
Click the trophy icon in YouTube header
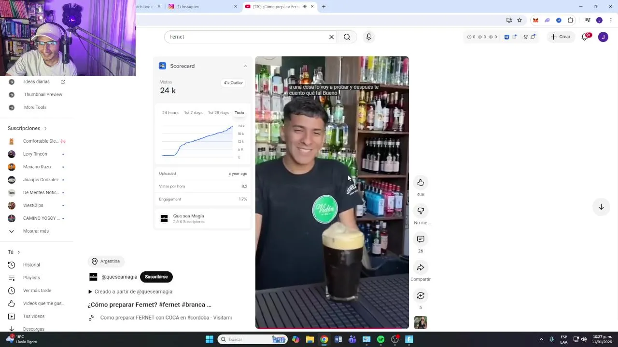525,37
